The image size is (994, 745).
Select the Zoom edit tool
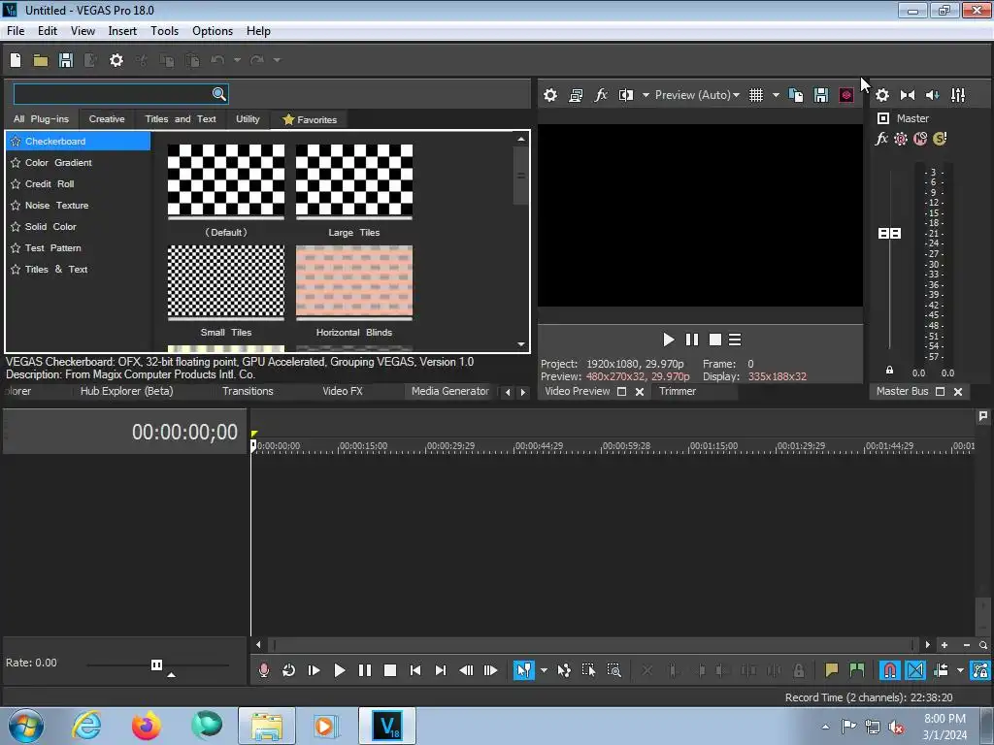pyautogui.click(x=613, y=670)
